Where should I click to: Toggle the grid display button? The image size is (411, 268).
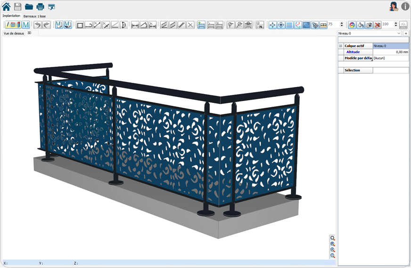[289, 25]
